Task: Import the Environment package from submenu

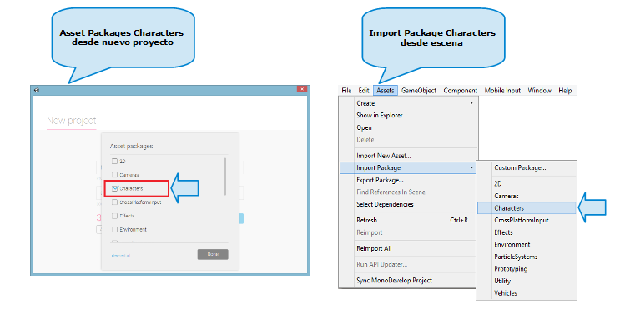Action: tap(527, 245)
